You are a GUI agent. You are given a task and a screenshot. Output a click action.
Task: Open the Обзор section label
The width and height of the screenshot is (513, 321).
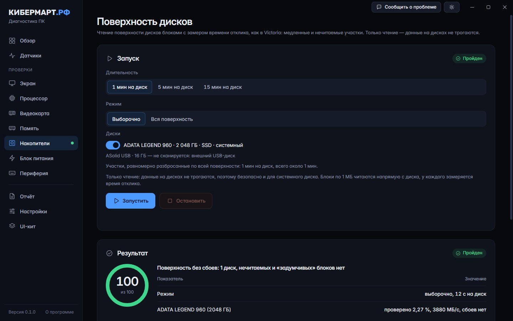[x=28, y=41]
